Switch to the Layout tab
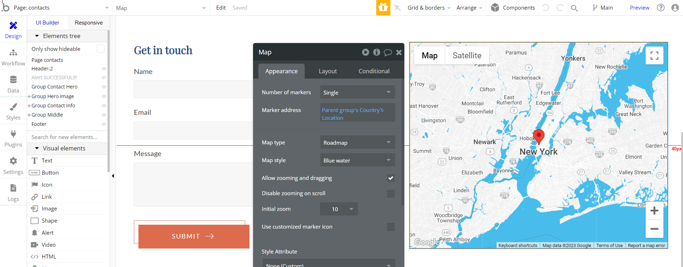The width and height of the screenshot is (683, 267). click(327, 71)
